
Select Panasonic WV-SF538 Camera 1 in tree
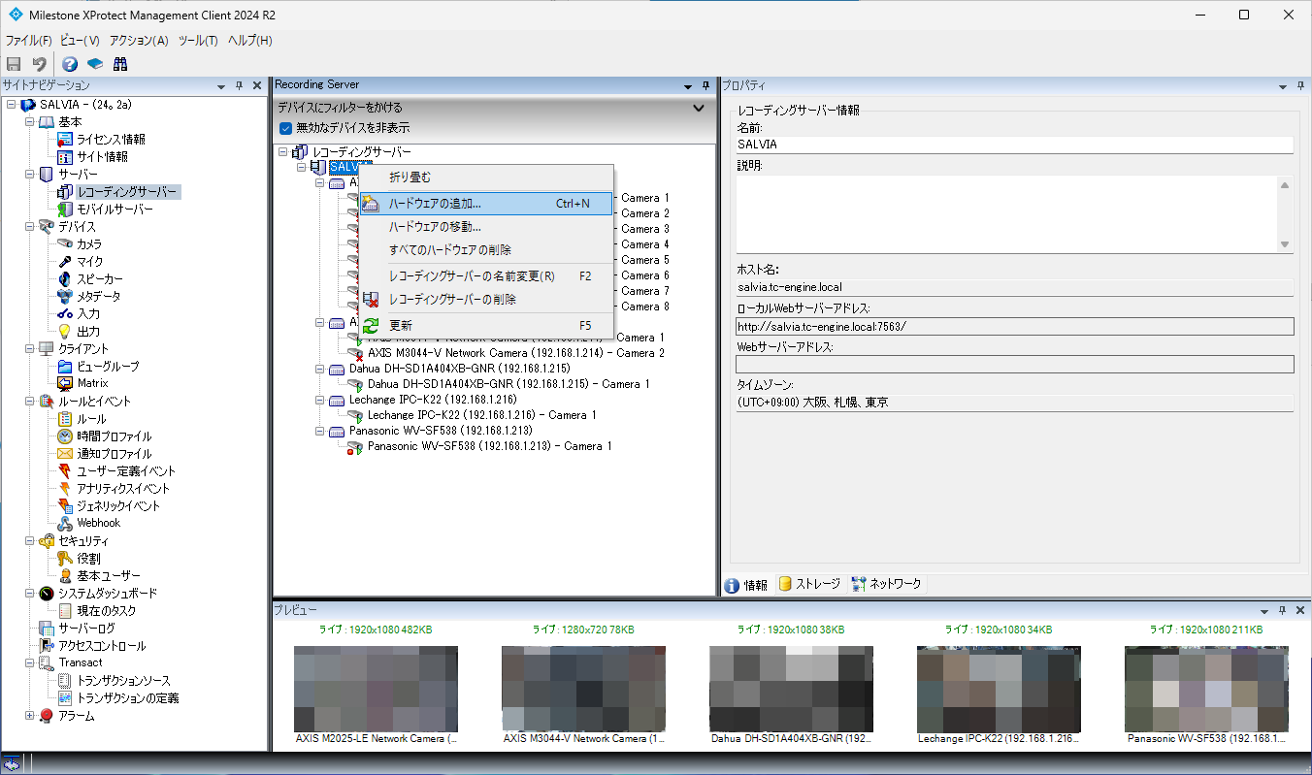(x=490, y=446)
